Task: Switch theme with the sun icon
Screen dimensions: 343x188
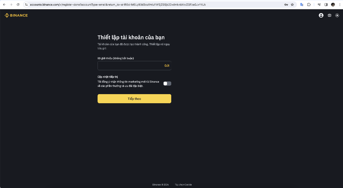Action: (337, 16)
